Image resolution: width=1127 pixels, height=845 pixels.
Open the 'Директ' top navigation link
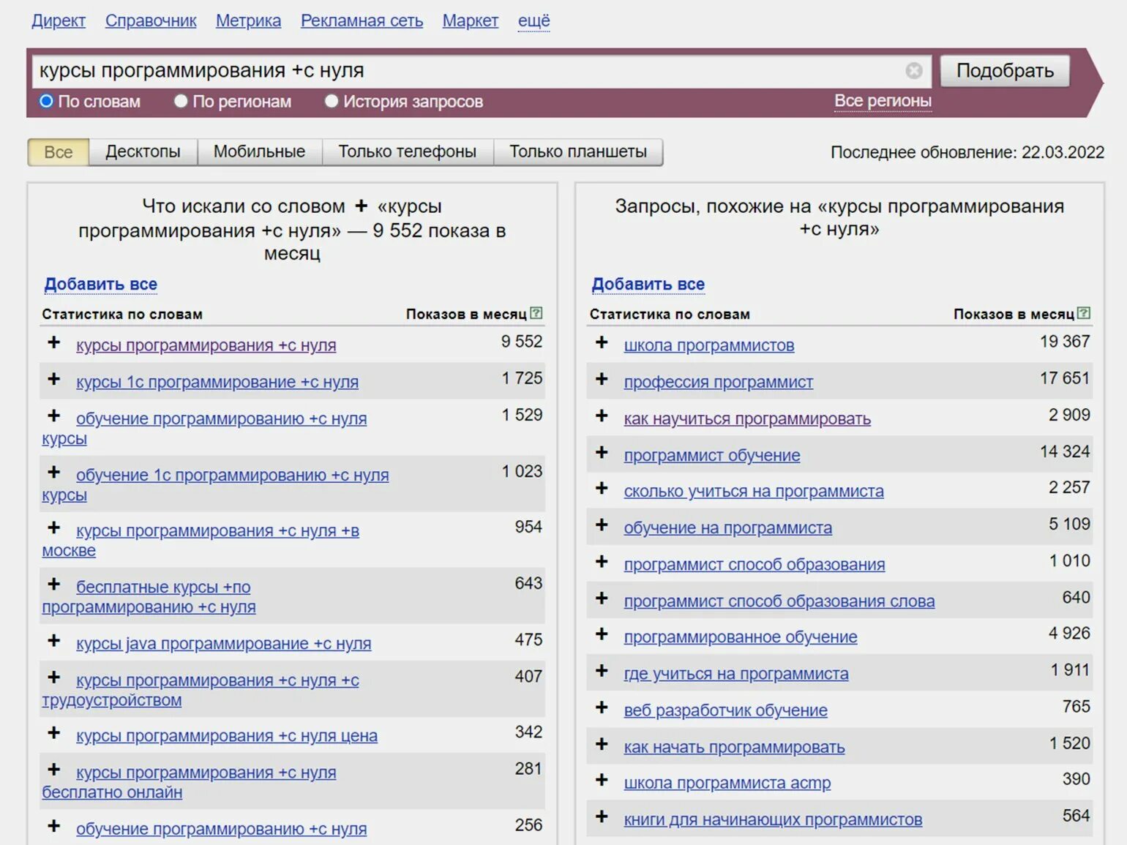[x=59, y=21]
